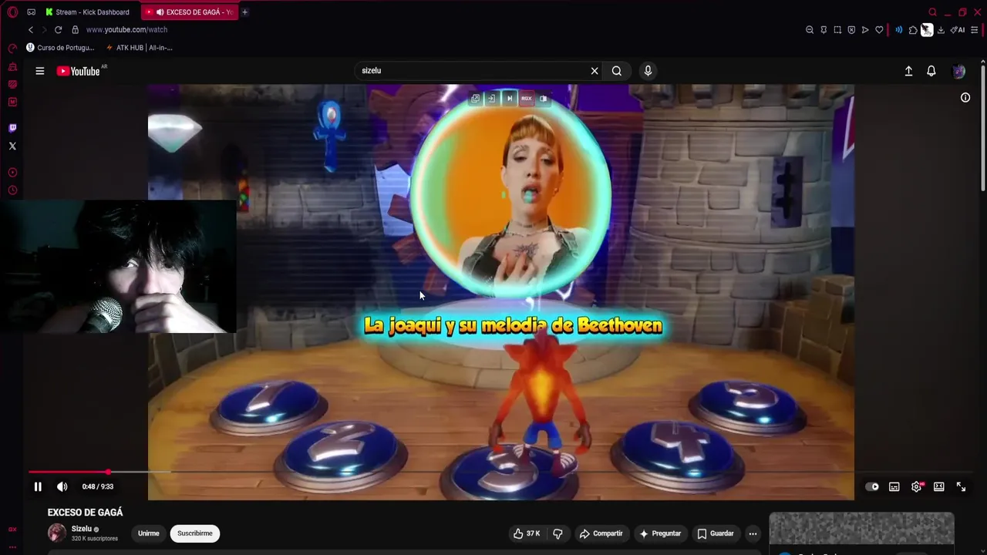
Task: Open YouTube notifications bell
Action: click(931, 71)
